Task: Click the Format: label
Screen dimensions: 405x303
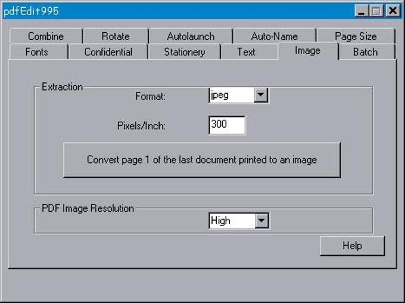Action: point(150,97)
